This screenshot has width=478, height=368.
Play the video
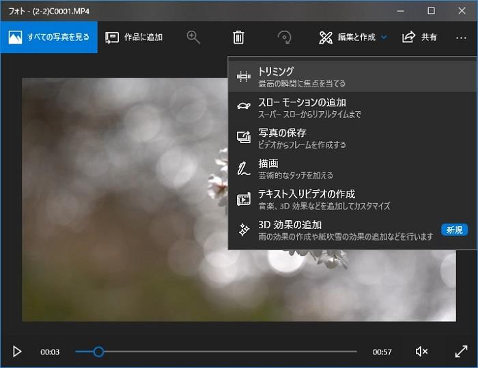point(17,352)
